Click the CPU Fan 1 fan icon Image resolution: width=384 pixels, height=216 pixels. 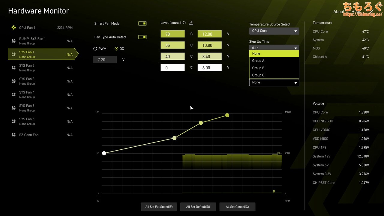[x=13, y=28]
